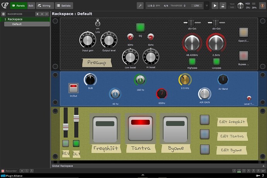Start playback with the play button
Viewport: 267px width, 178px height.
tap(215, 6)
